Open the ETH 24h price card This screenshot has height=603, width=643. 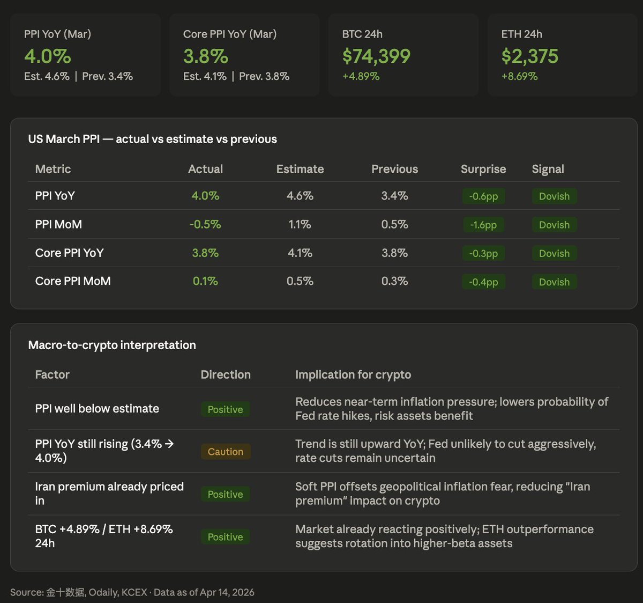pyautogui.click(x=562, y=55)
